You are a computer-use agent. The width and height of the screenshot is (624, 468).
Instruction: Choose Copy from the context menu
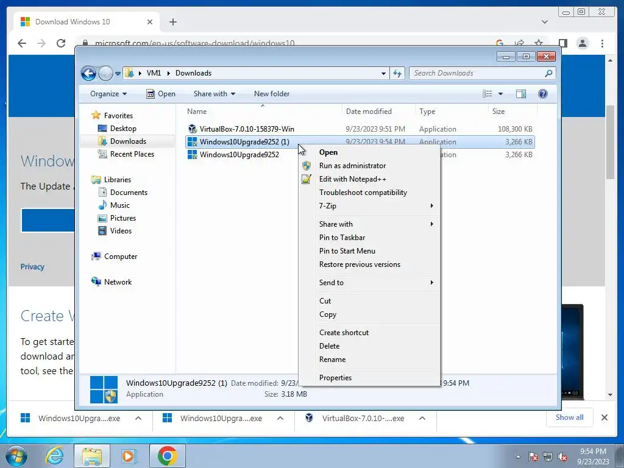pyautogui.click(x=369, y=314)
